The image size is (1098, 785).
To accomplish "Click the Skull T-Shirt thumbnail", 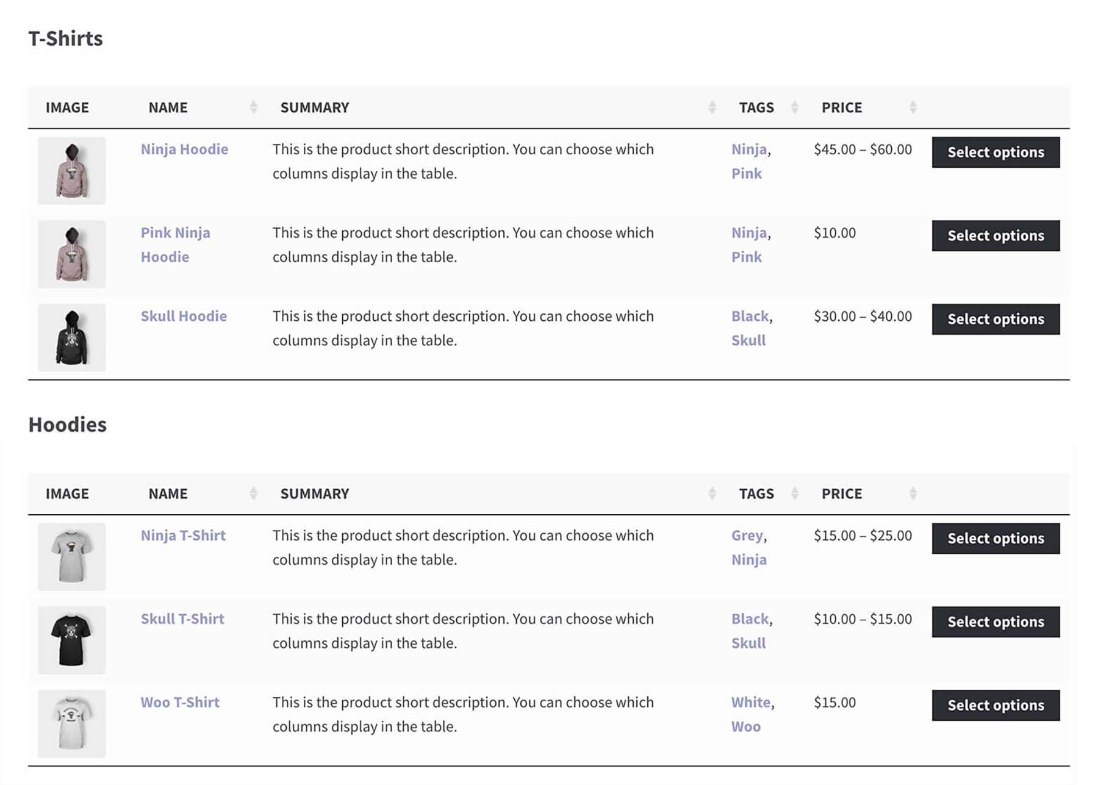I will pos(71,640).
